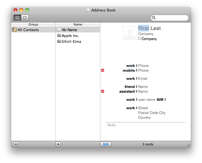Image resolution: width=202 pixels, height=163 pixels.
Task: Remove the mobile phone field
Action: coord(103,71)
